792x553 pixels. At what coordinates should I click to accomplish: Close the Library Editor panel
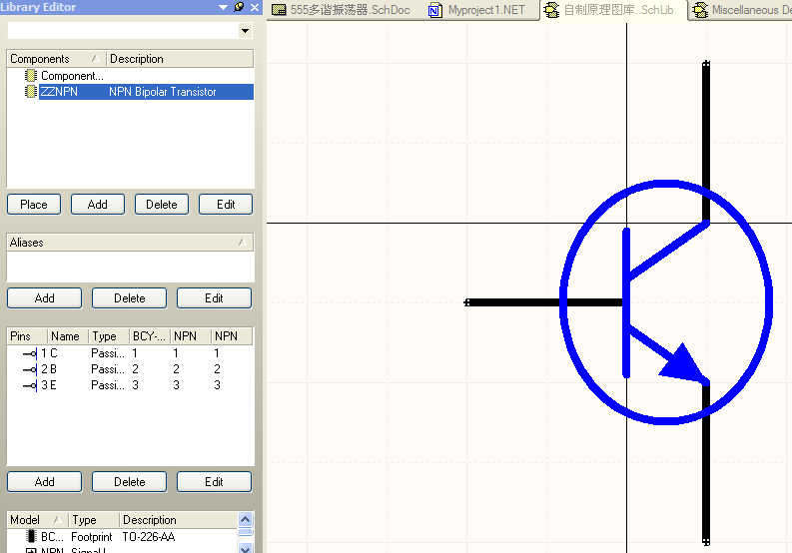click(254, 8)
